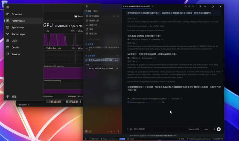Toggle the Hermes sidebar panel icon

[x=87, y=6]
